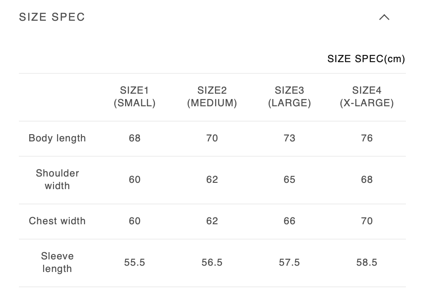Viewport: 423px width, 299px height.
Task: Click the Chest width value 66
Action: 289,221
